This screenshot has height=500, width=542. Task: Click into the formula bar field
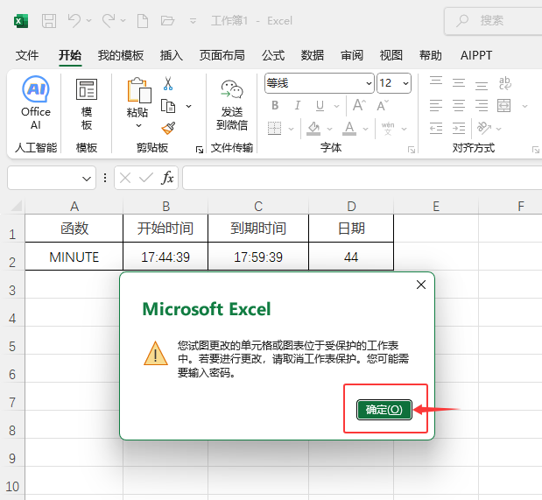pyautogui.click(x=362, y=178)
